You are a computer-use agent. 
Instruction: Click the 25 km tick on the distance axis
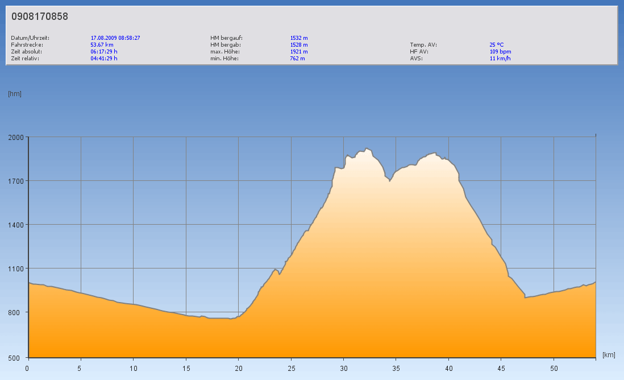[x=291, y=368]
